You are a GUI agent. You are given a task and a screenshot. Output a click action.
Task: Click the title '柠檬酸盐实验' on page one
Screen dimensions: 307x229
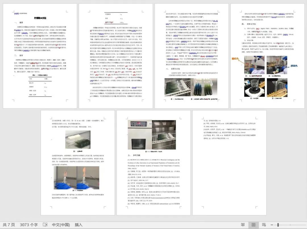[x=40, y=18]
